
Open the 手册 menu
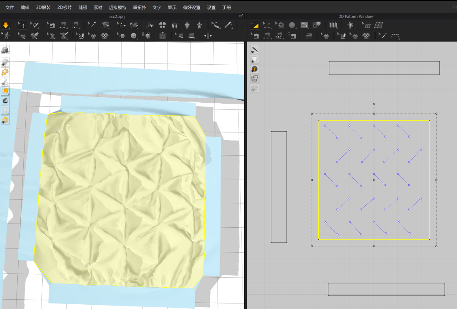point(226,7)
